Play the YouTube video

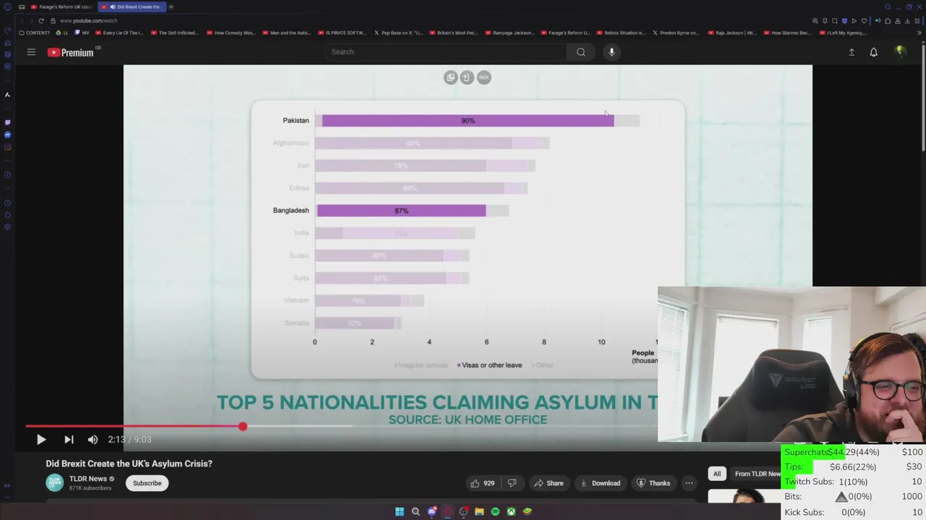pos(41,439)
